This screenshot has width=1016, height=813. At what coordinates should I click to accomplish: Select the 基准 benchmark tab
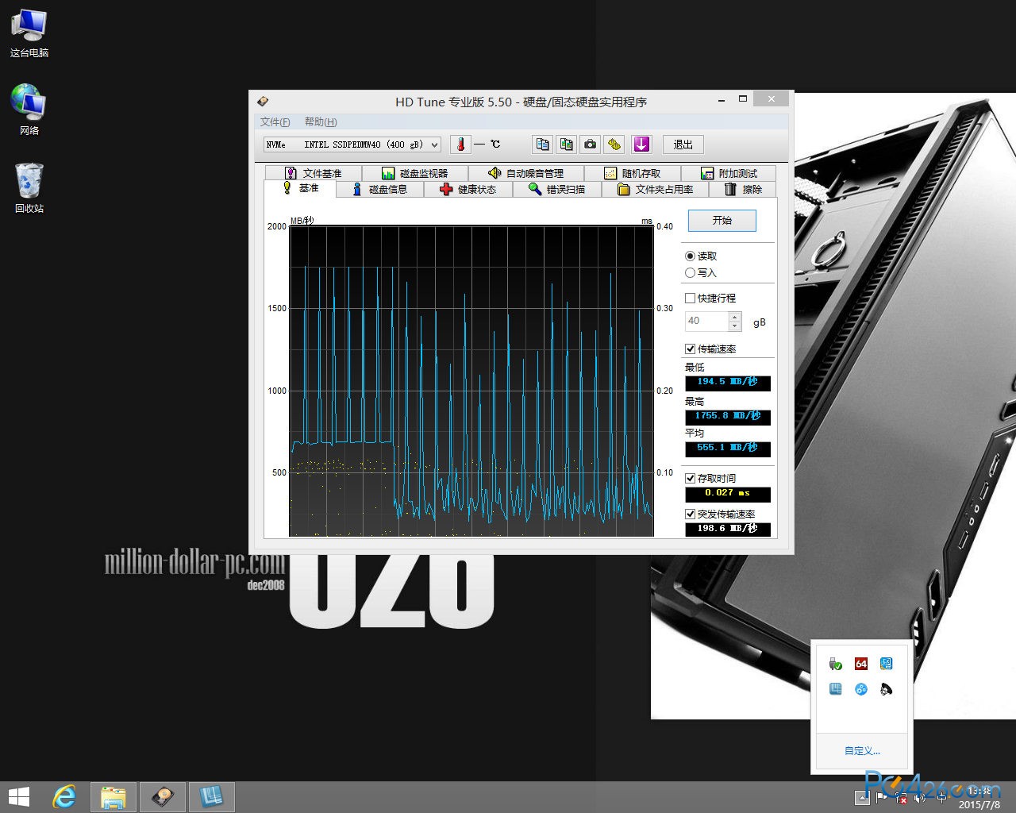tap(300, 188)
